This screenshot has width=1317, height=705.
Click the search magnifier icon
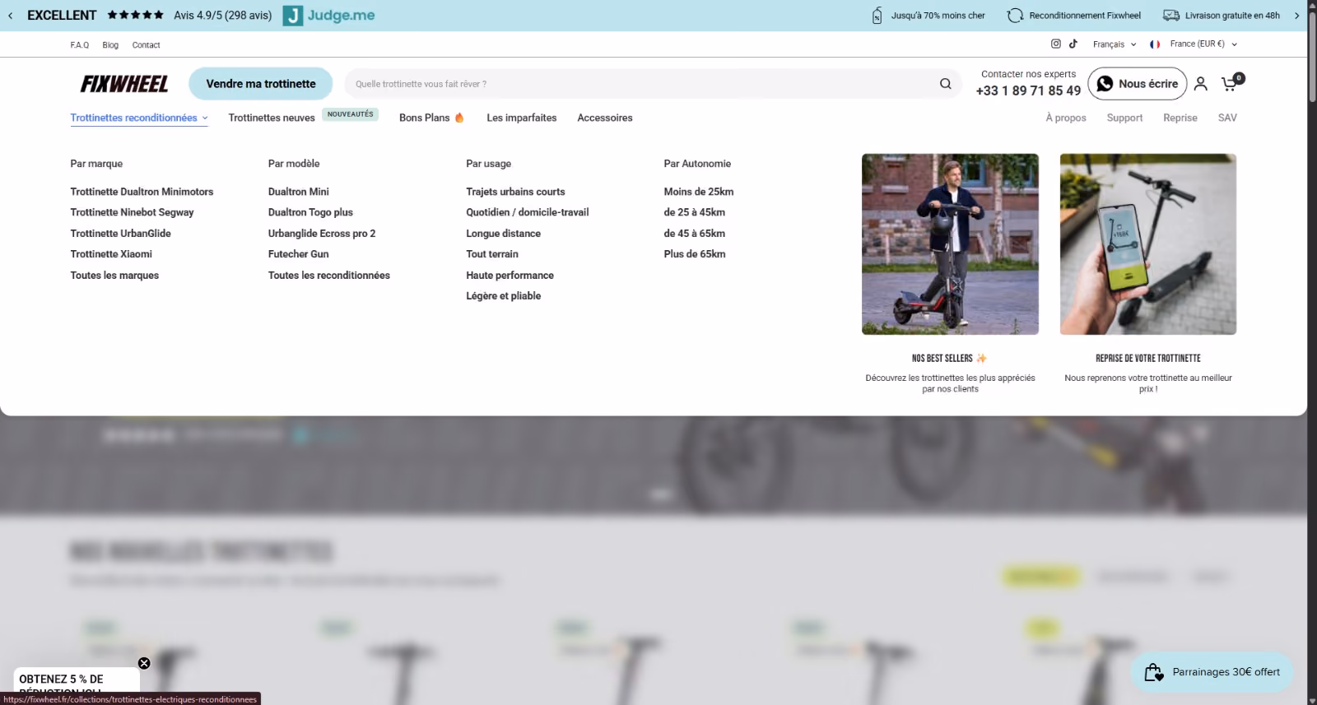pos(945,84)
